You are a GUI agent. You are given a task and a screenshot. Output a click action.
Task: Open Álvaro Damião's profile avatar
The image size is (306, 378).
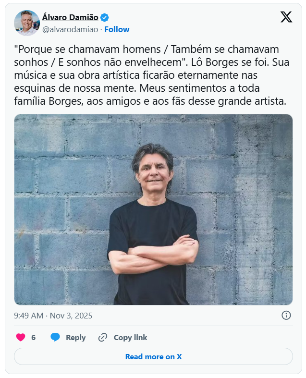click(27, 23)
